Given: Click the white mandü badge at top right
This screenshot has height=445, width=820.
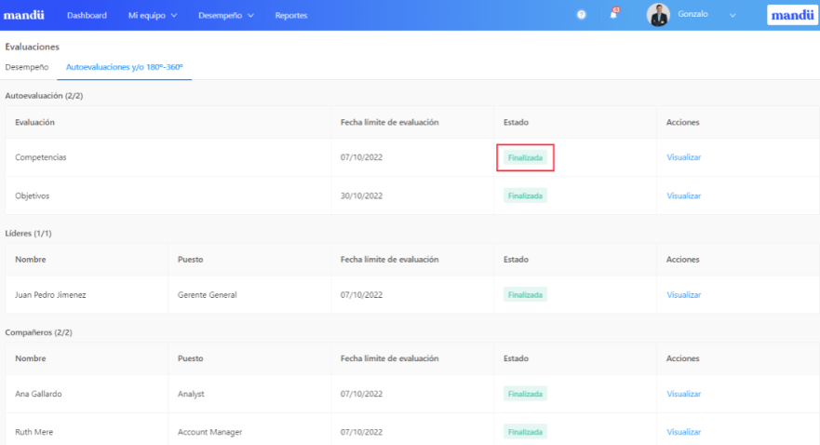Looking at the screenshot, I should click(792, 15).
